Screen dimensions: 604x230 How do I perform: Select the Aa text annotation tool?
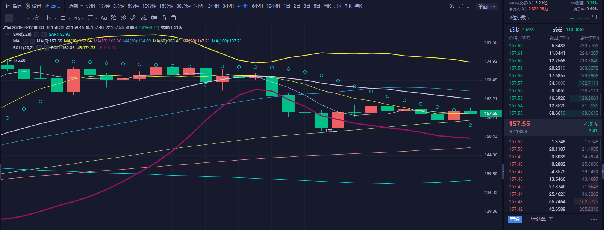coord(104,18)
